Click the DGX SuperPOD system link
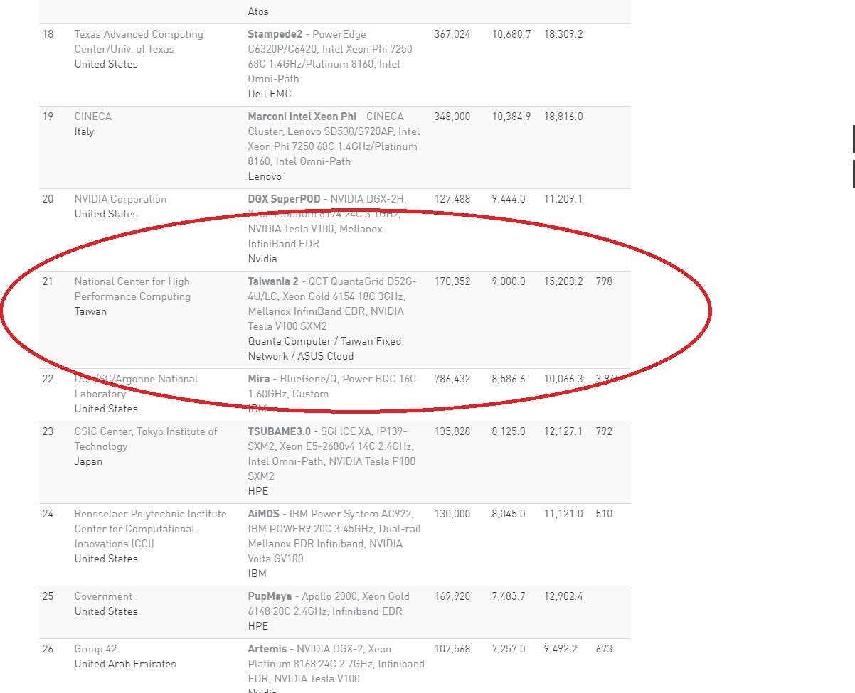The width and height of the screenshot is (855, 693). 284,199
